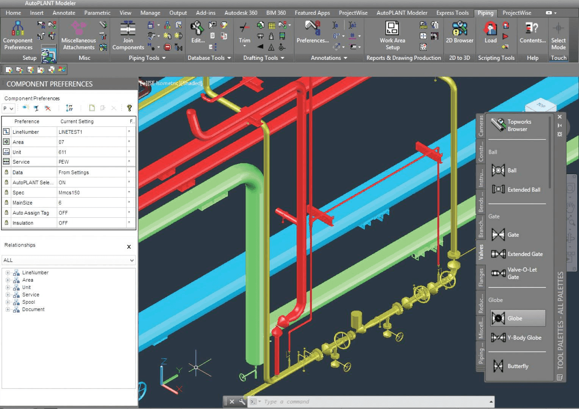Close the command line bar

tap(232, 402)
